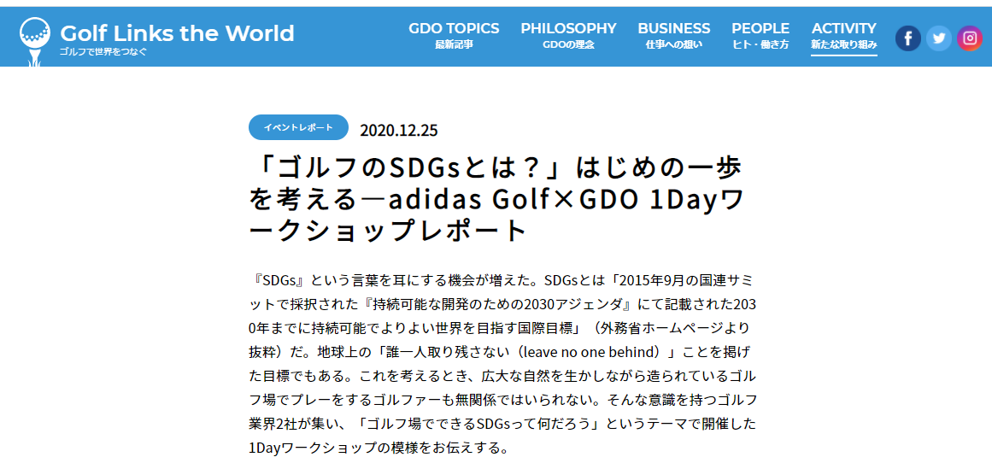The image size is (992, 463).
Task: Click the 新たな取り組み label under ACTIVITY
Action: pos(843,44)
